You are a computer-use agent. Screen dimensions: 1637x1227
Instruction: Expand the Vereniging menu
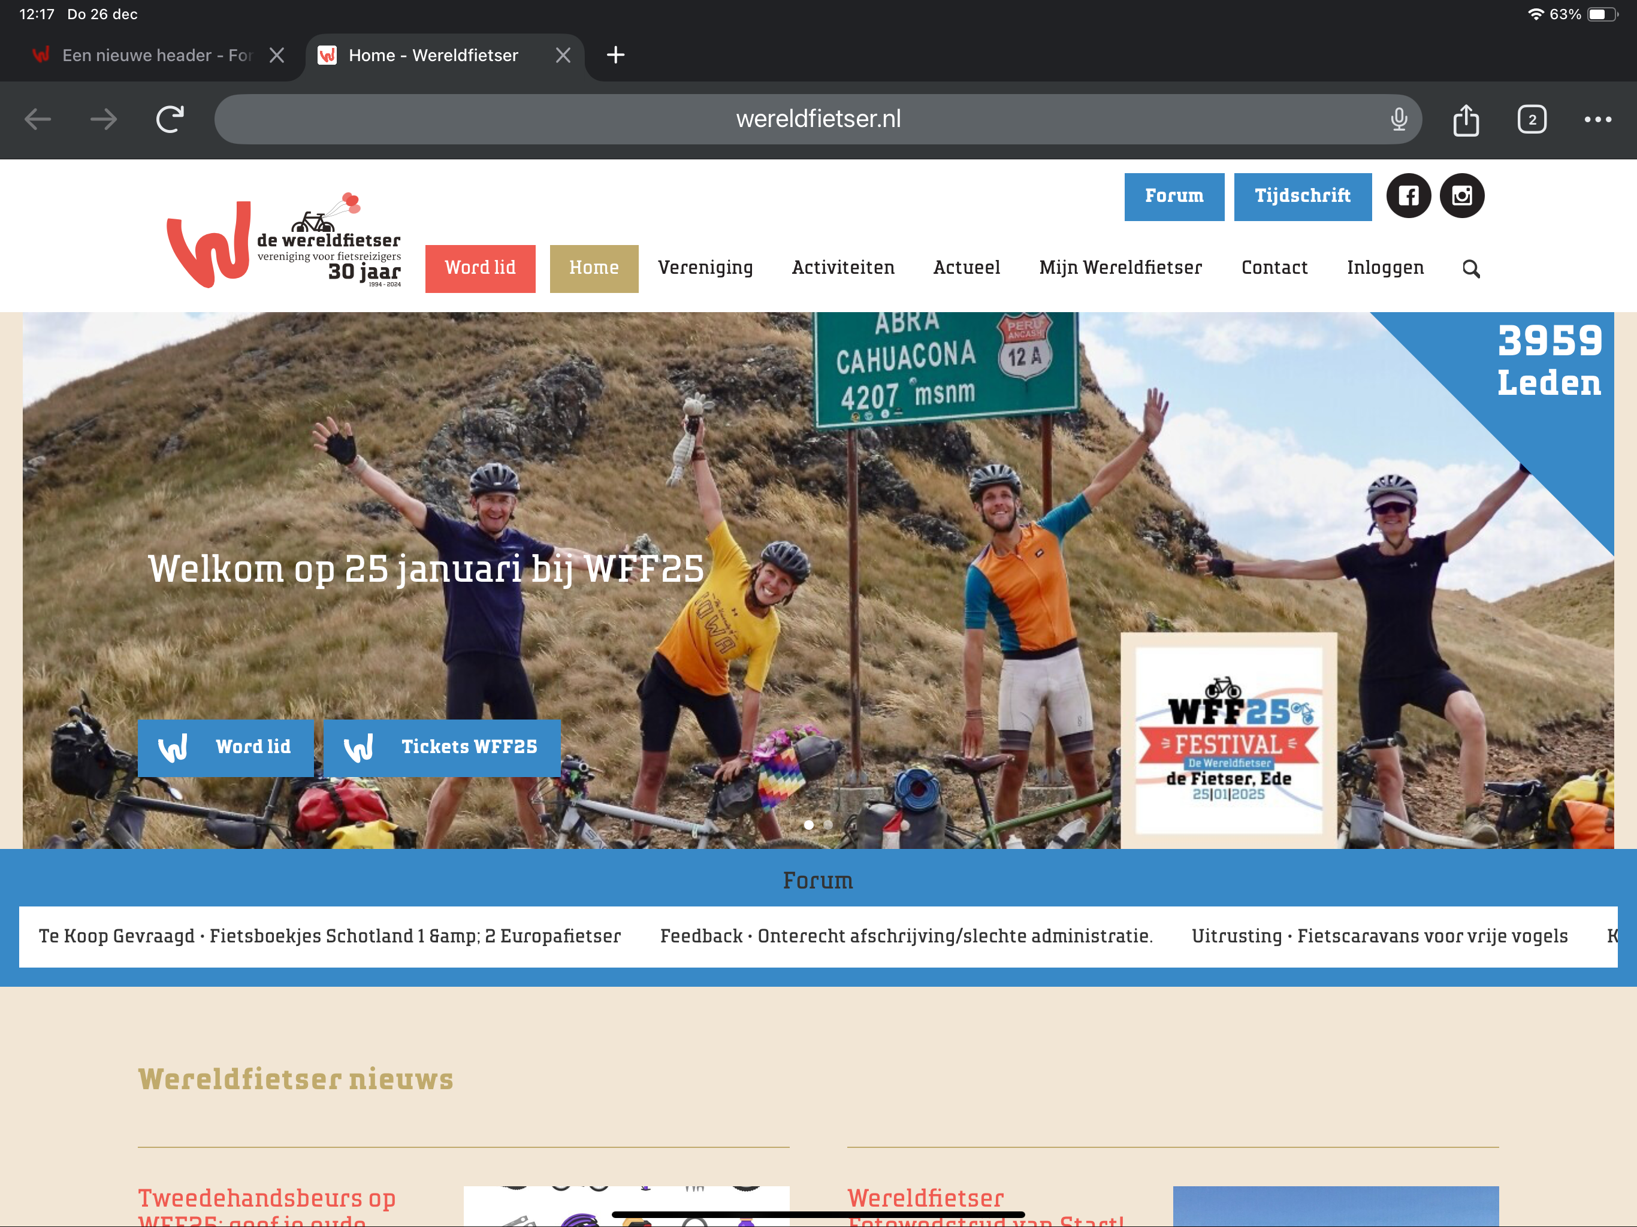coord(705,268)
